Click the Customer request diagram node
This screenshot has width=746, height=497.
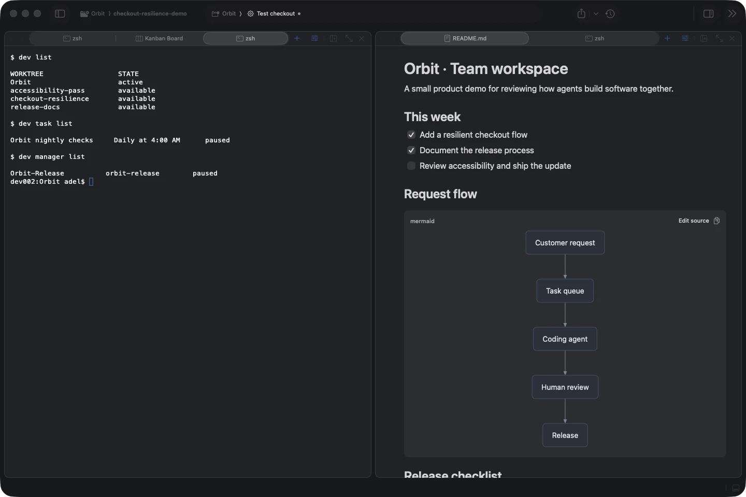565,243
